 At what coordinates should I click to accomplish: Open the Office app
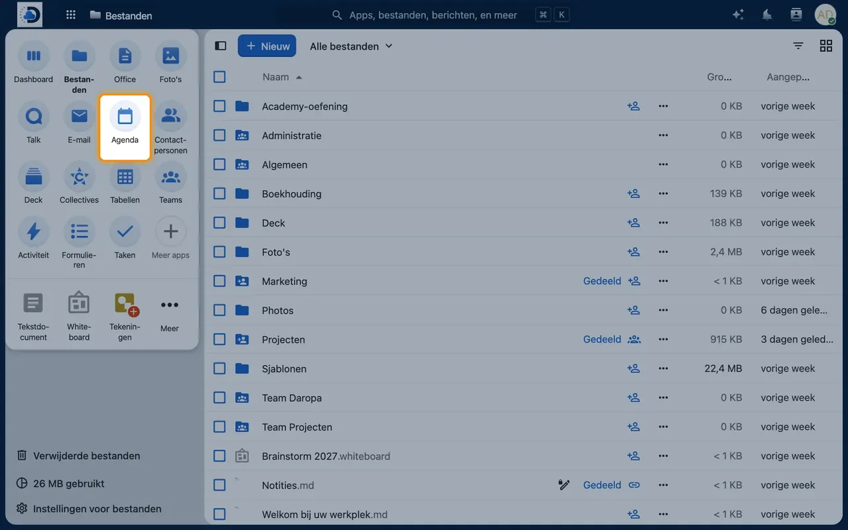(125, 63)
